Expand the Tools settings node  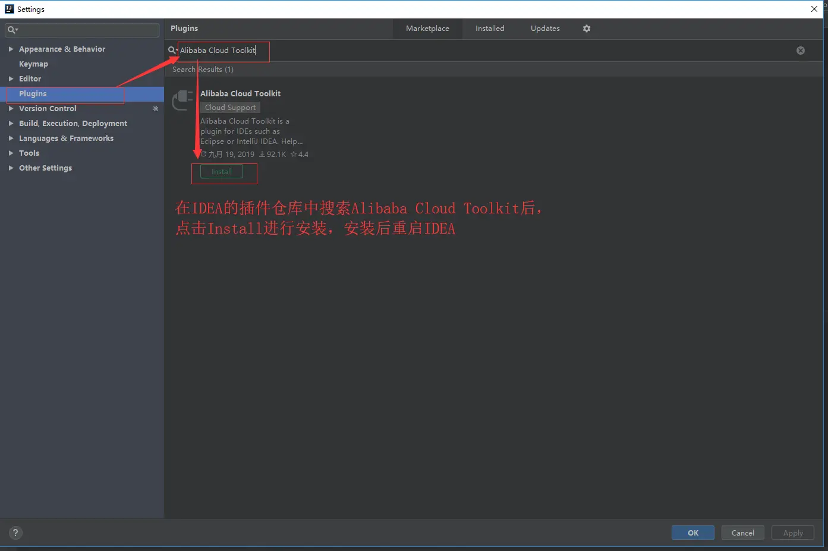click(x=11, y=153)
